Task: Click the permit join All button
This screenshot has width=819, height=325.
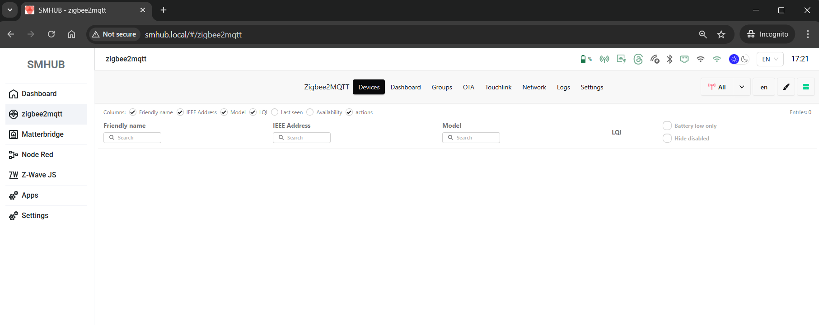Action: [x=717, y=87]
